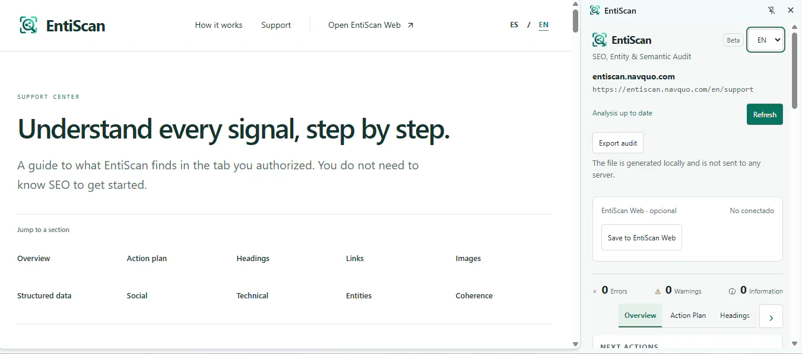
Task: Click the EntiScan logo in the page header
Action: (62, 25)
